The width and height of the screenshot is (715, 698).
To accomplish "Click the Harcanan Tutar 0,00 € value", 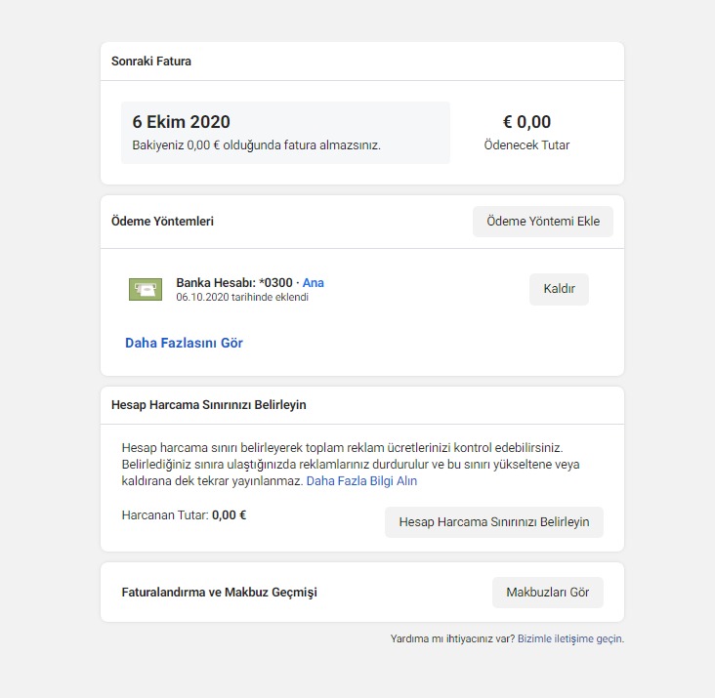I will [x=229, y=515].
